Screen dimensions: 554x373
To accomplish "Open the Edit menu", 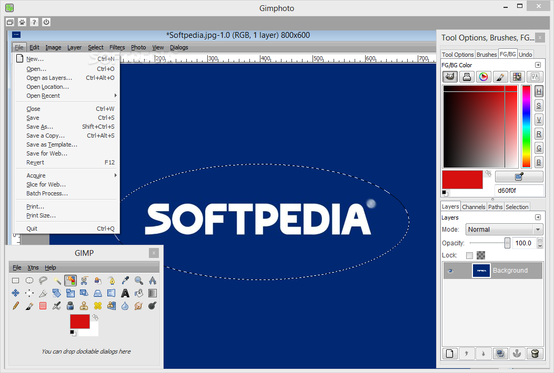I will (x=34, y=47).
